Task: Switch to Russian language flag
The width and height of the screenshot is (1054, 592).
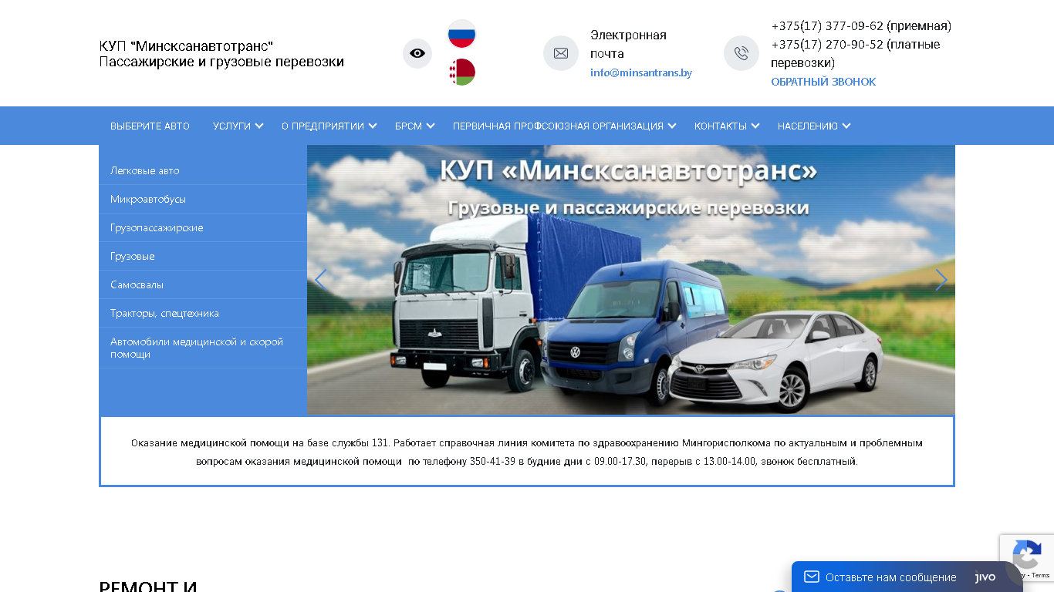Action: pos(462,34)
